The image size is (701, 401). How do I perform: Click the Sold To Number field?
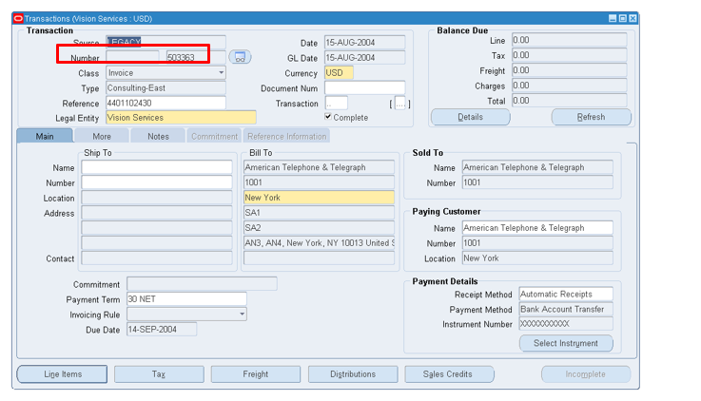tap(537, 182)
